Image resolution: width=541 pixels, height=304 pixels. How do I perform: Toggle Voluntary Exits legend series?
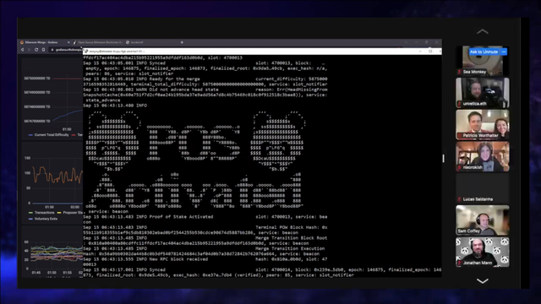coord(43,219)
